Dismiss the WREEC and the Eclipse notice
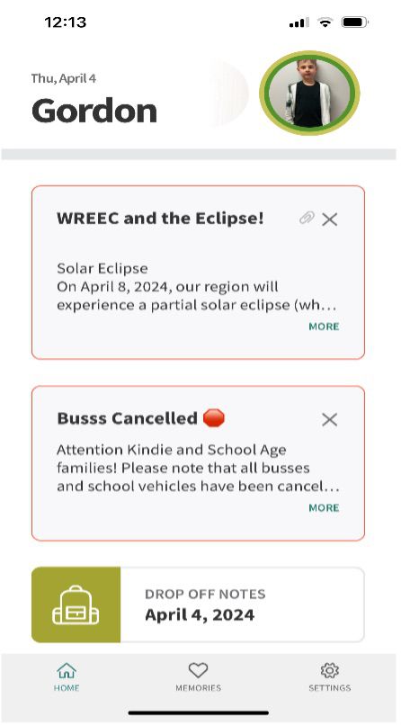Screen dimensions: 401x725 [329, 219]
